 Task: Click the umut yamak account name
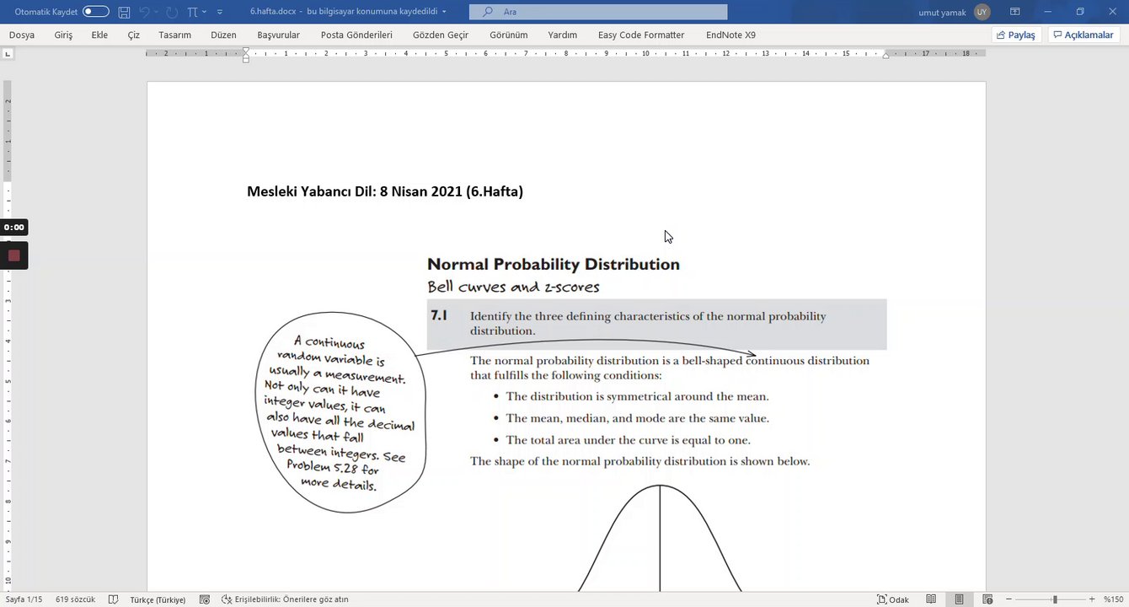tap(944, 12)
